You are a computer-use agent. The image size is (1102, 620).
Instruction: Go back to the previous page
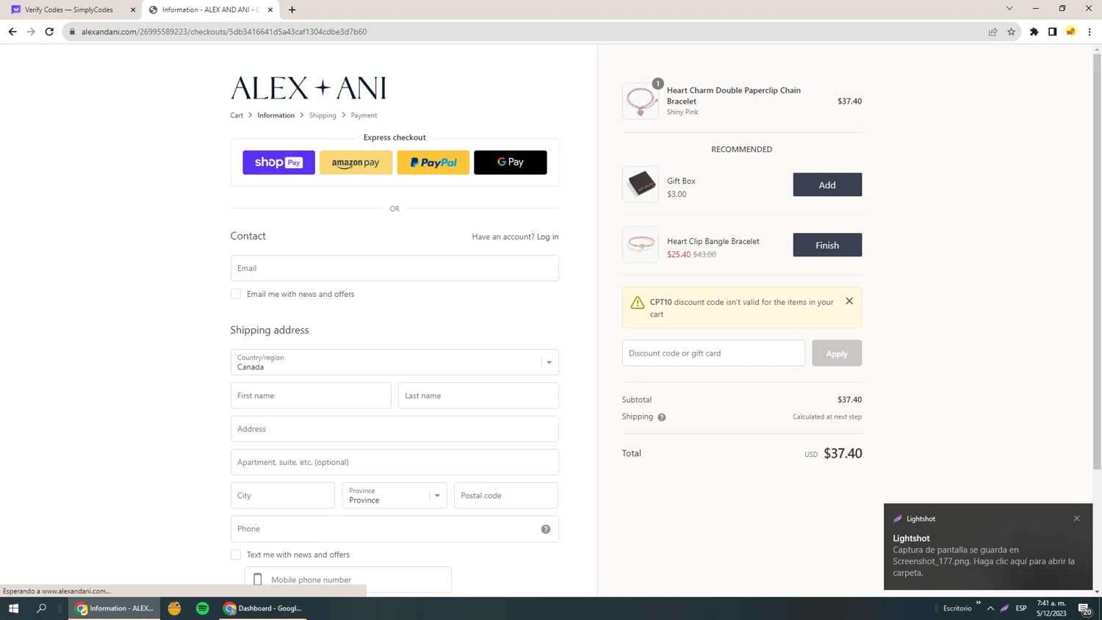[x=12, y=32]
